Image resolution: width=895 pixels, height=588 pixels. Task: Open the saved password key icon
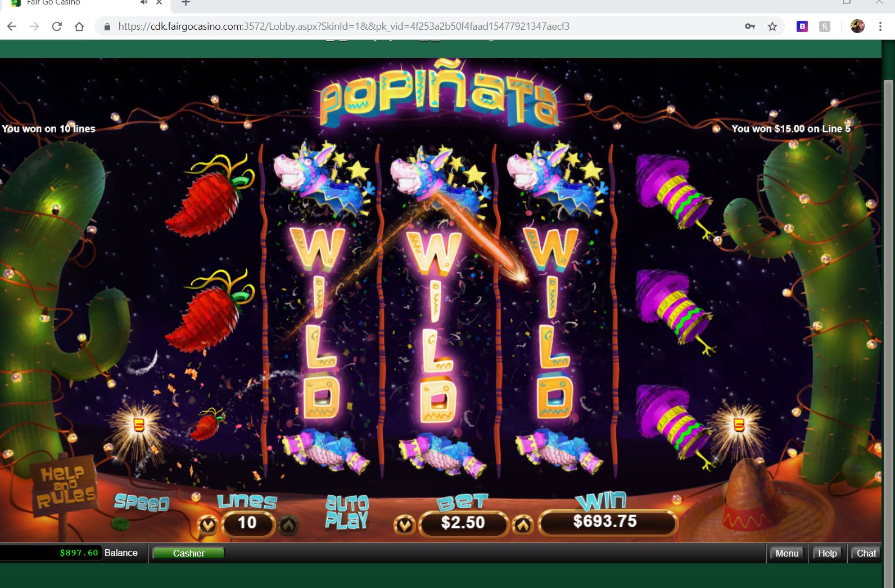750,26
